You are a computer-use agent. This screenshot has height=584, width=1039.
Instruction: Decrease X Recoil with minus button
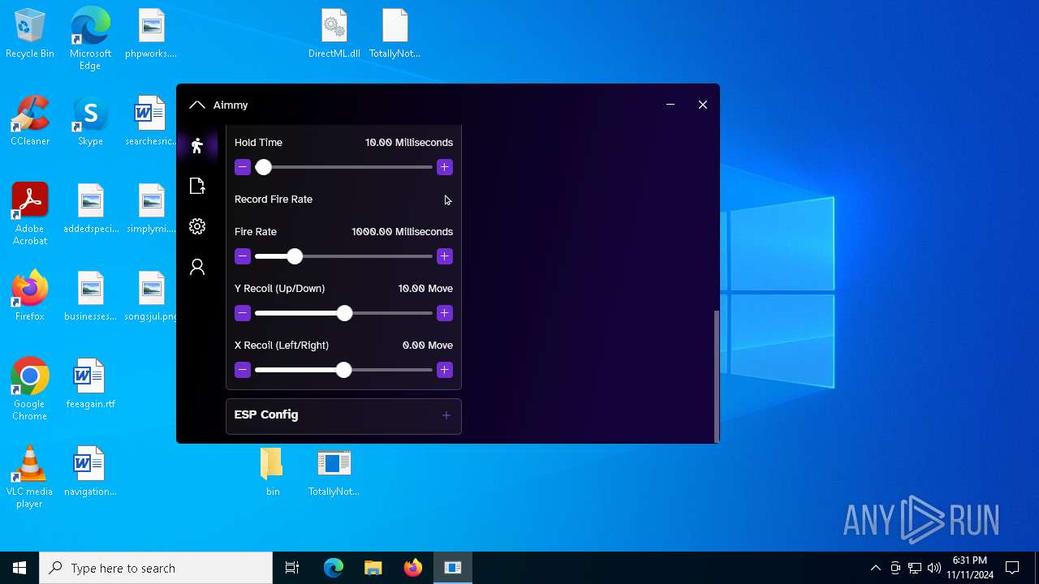point(242,370)
